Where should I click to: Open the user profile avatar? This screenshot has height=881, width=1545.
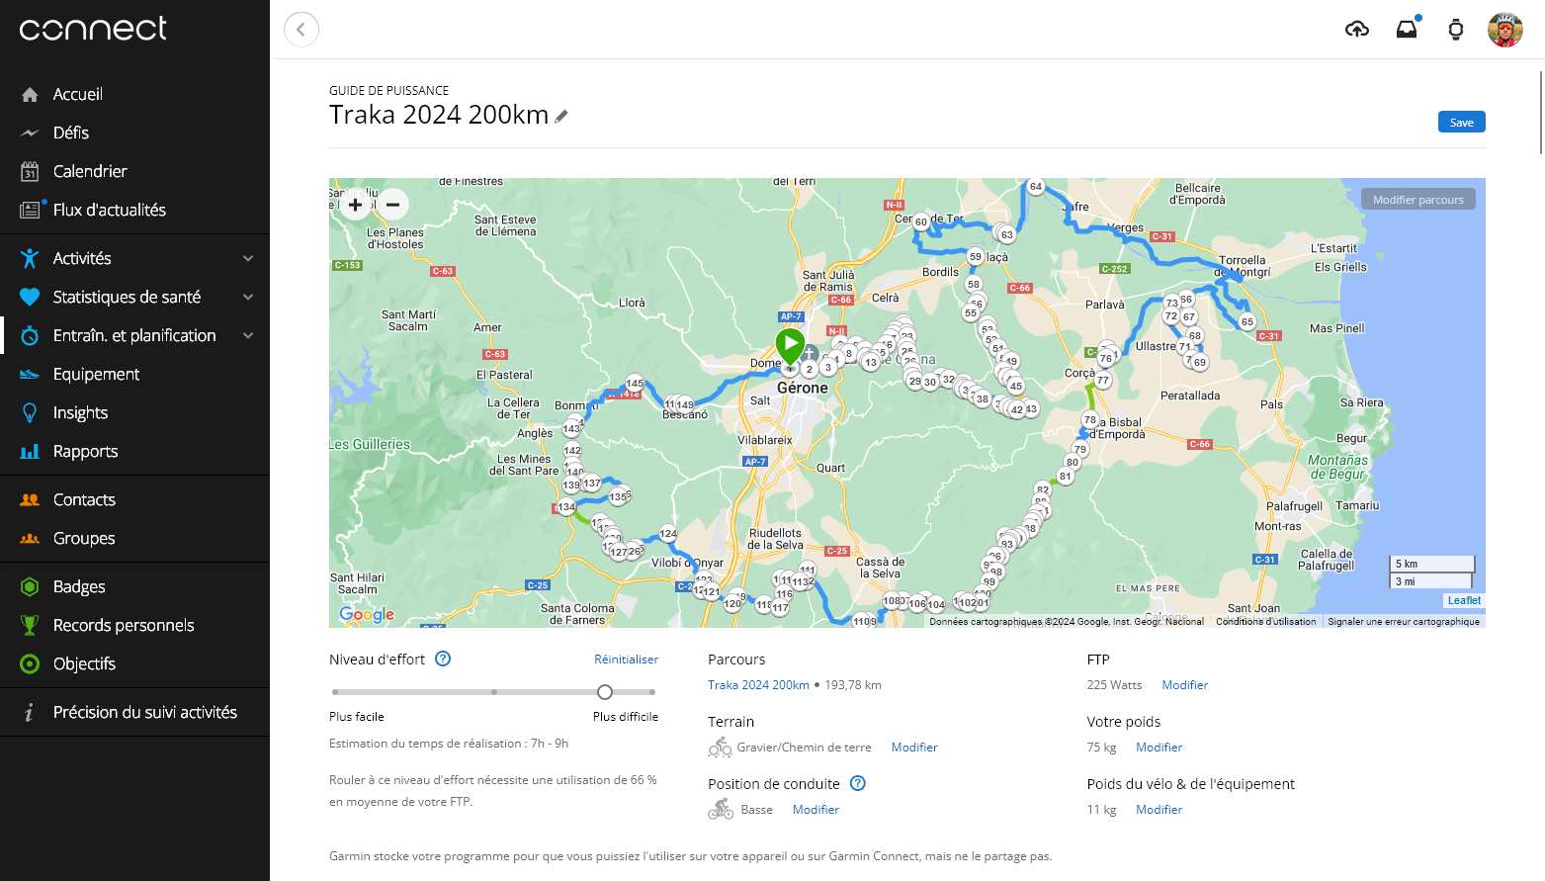pyautogui.click(x=1505, y=30)
